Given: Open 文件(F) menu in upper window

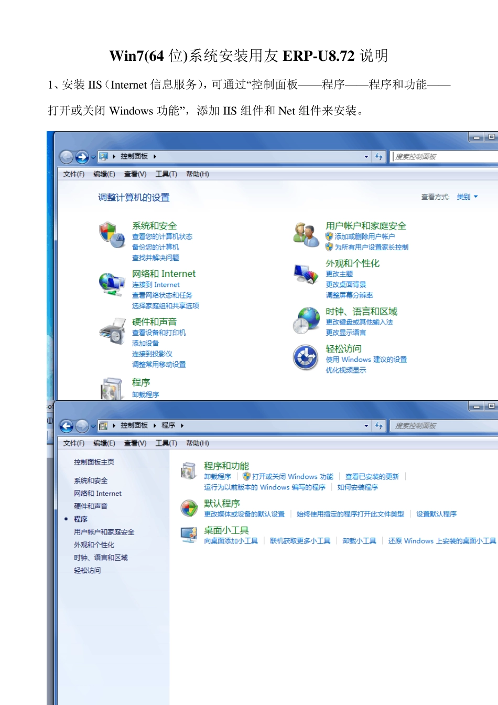Looking at the screenshot, I should tap(74, 174).
